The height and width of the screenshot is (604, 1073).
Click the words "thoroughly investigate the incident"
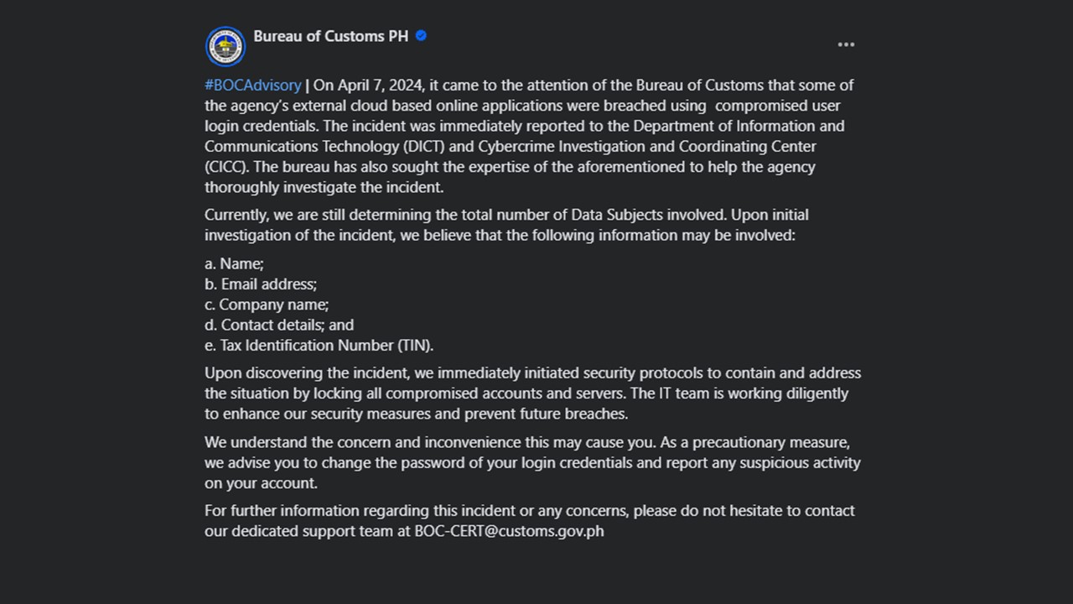324,187
